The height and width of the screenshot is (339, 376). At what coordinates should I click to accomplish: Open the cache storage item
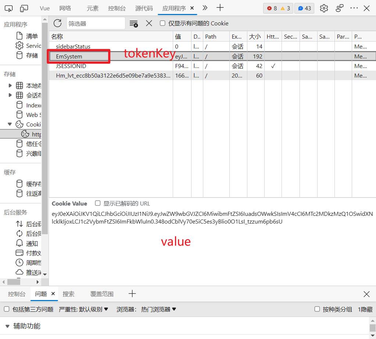click(28, 184)
